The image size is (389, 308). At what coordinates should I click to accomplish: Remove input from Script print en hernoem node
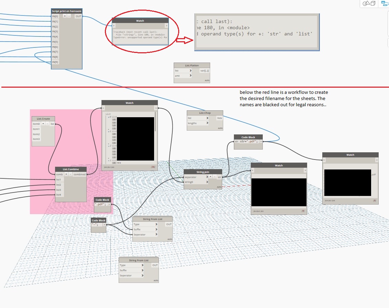[69, 16]
